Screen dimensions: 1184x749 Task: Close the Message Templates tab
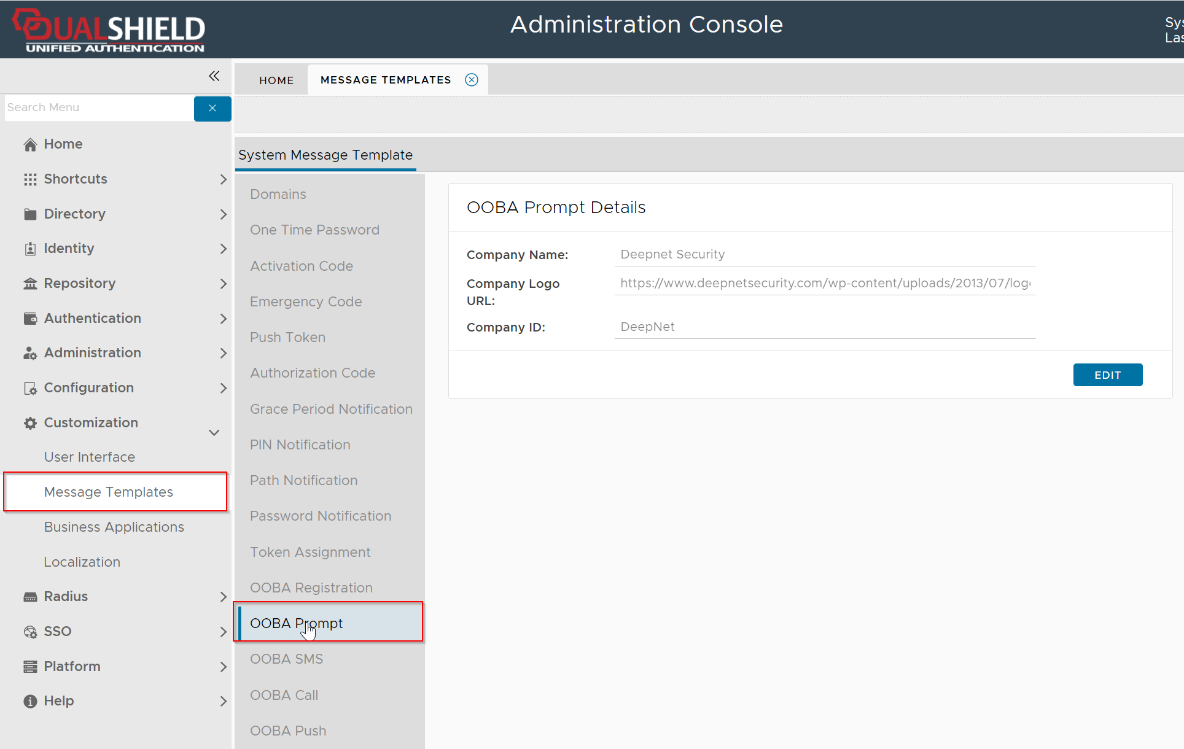point(472,80)
